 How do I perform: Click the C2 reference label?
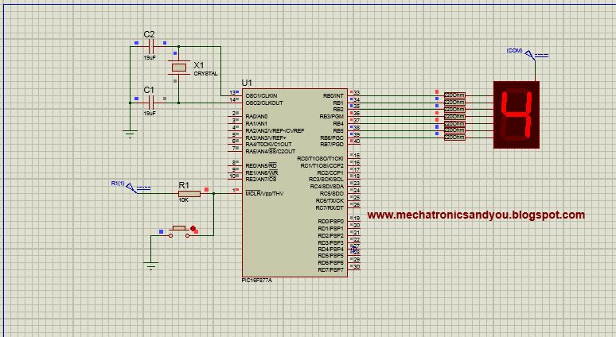point(149,34)
